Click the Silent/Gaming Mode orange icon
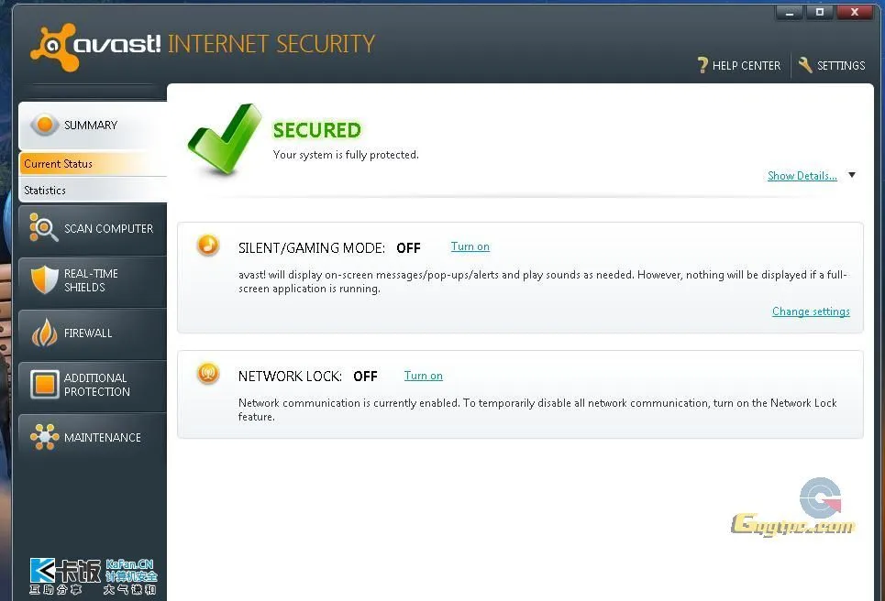Viewport: 885px width, 601px height. 208,246
